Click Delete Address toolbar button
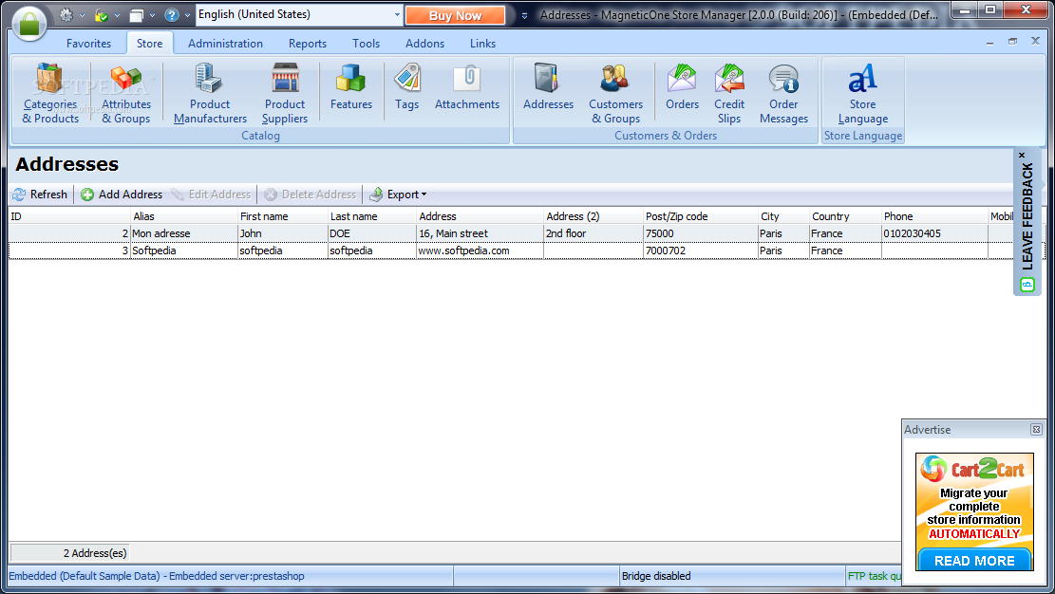This screenshot has width=1055, height=594. click(311, 195)
